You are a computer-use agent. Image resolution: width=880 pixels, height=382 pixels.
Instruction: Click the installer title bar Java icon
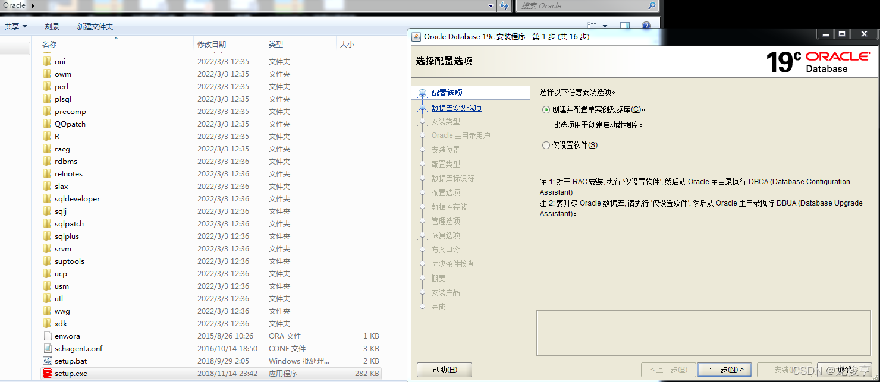[x=417, y=37]
